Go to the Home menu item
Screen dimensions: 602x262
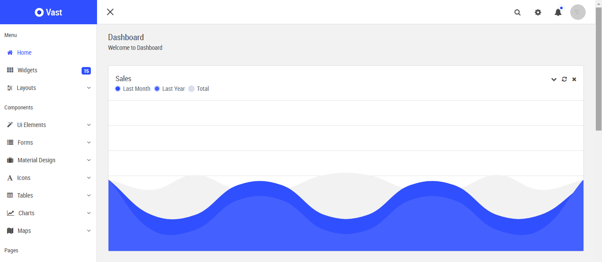24,52
